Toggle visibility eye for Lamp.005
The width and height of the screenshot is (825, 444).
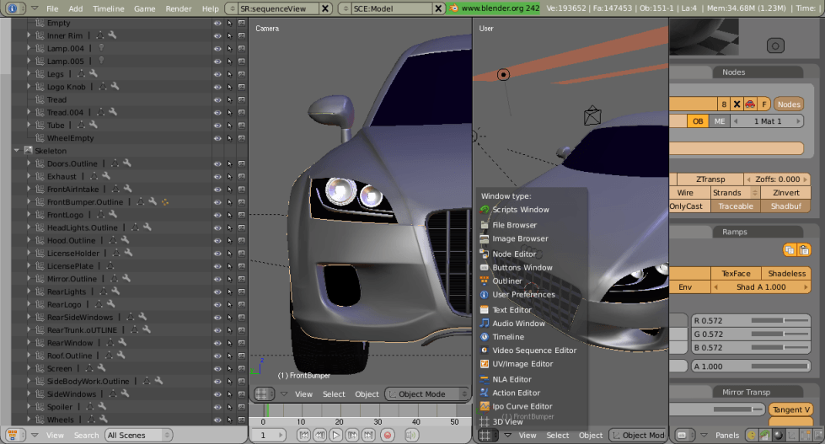[217, 62]
